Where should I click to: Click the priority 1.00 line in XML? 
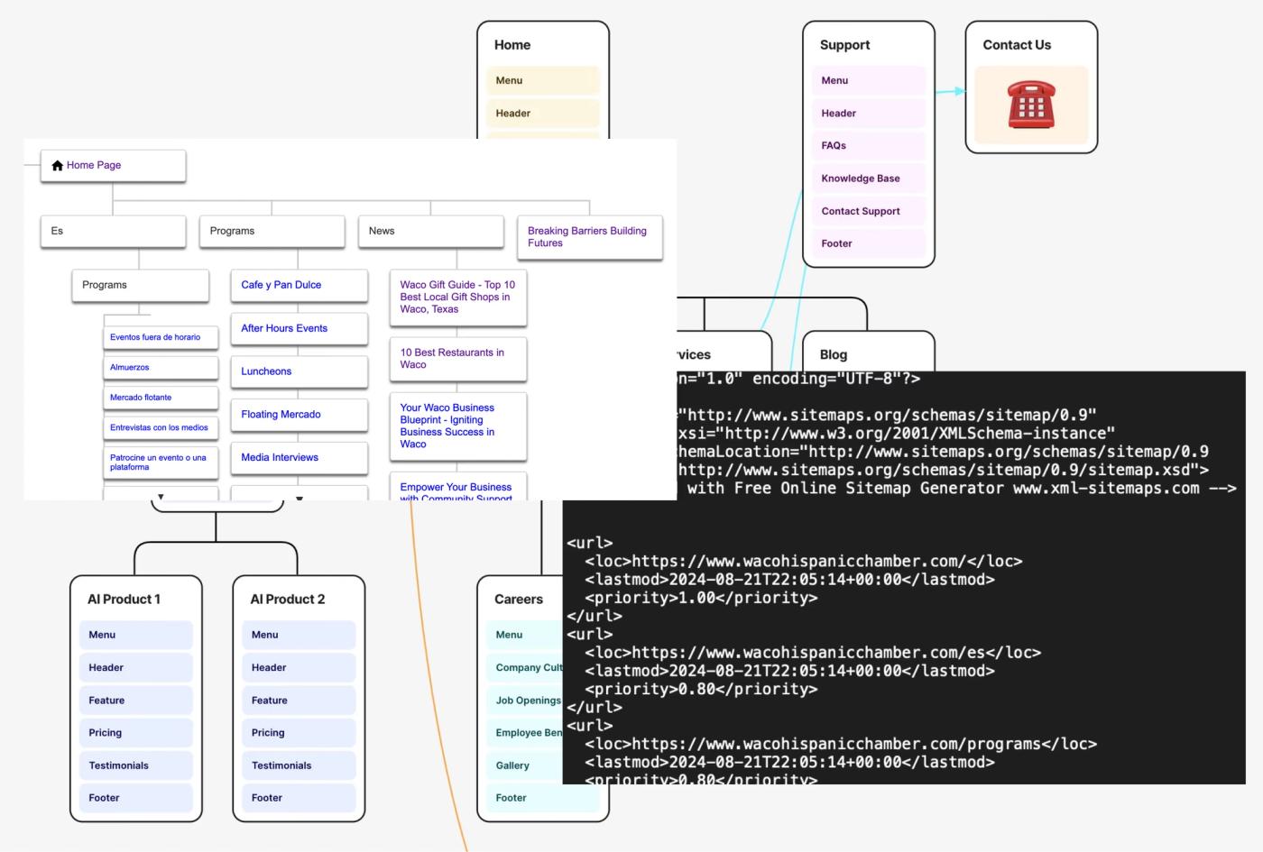click(701, 599)
